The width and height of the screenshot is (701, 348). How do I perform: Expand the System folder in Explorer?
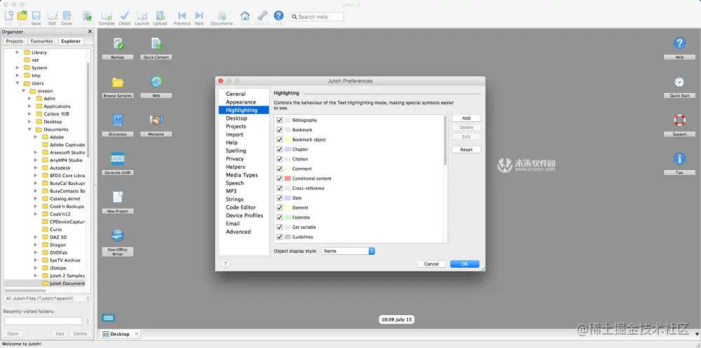tap(18, 68)
